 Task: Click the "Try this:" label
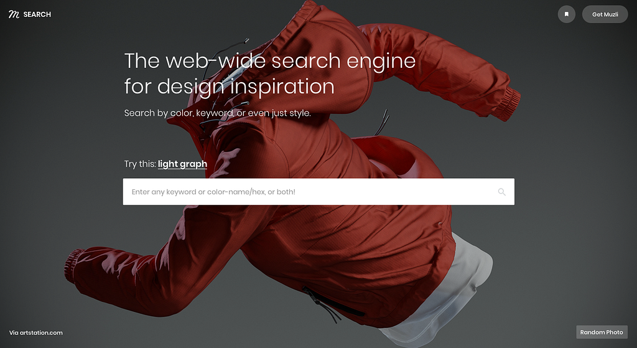coord(140,164)
